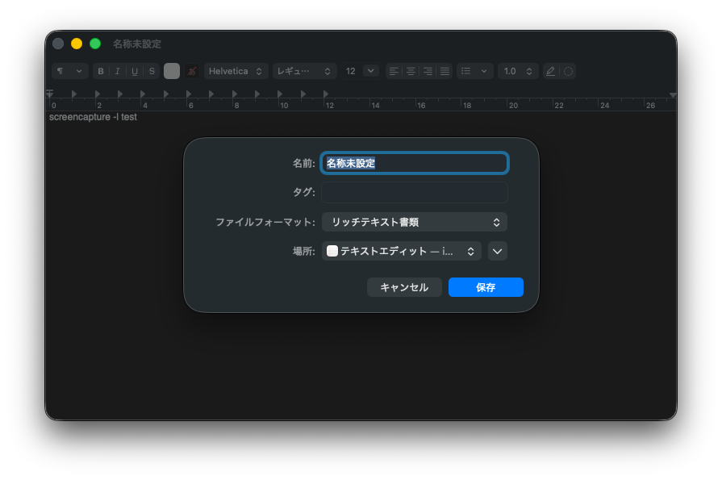Image resolution: width=722 pixels, height=480 pixels.
Task: Expand the save dialog with the chevron button
Action: coord(497,251)
